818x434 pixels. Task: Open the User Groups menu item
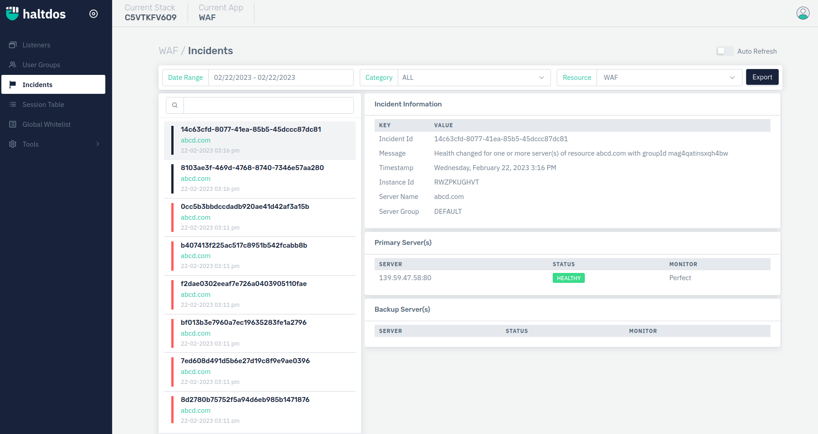point(53,65)
